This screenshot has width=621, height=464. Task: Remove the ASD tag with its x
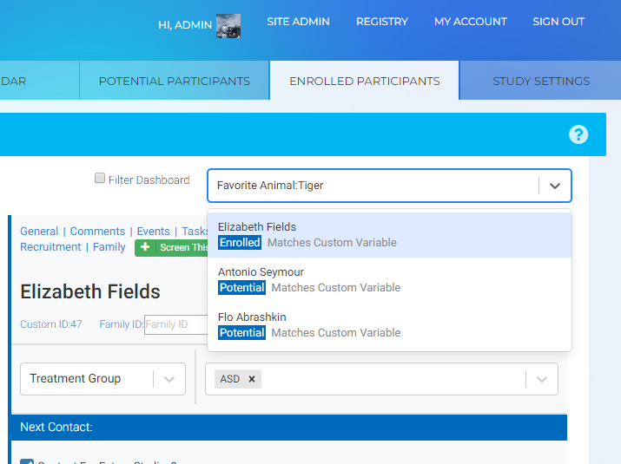click(252, 379)
